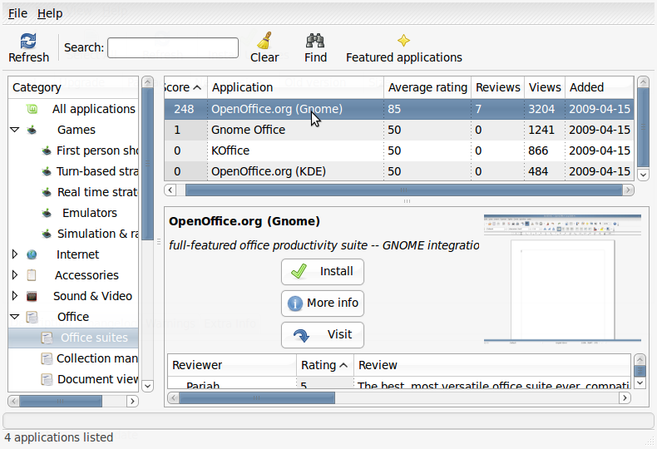This screenshot has height=449, width=657.
Task: Expand the Internet category
Action: (15, 254)
